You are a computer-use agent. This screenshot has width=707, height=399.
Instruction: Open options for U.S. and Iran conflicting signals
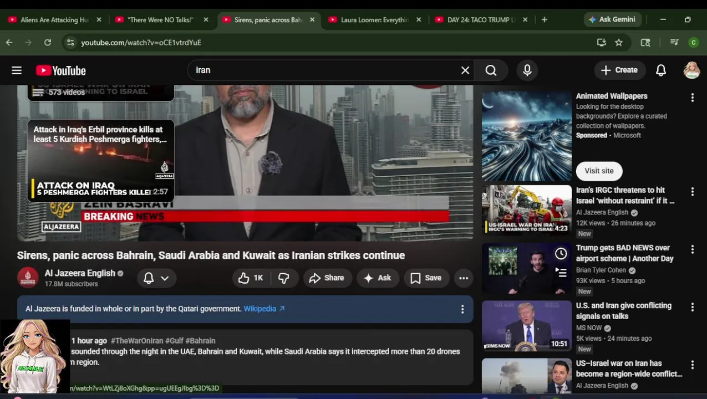[692, 307]
